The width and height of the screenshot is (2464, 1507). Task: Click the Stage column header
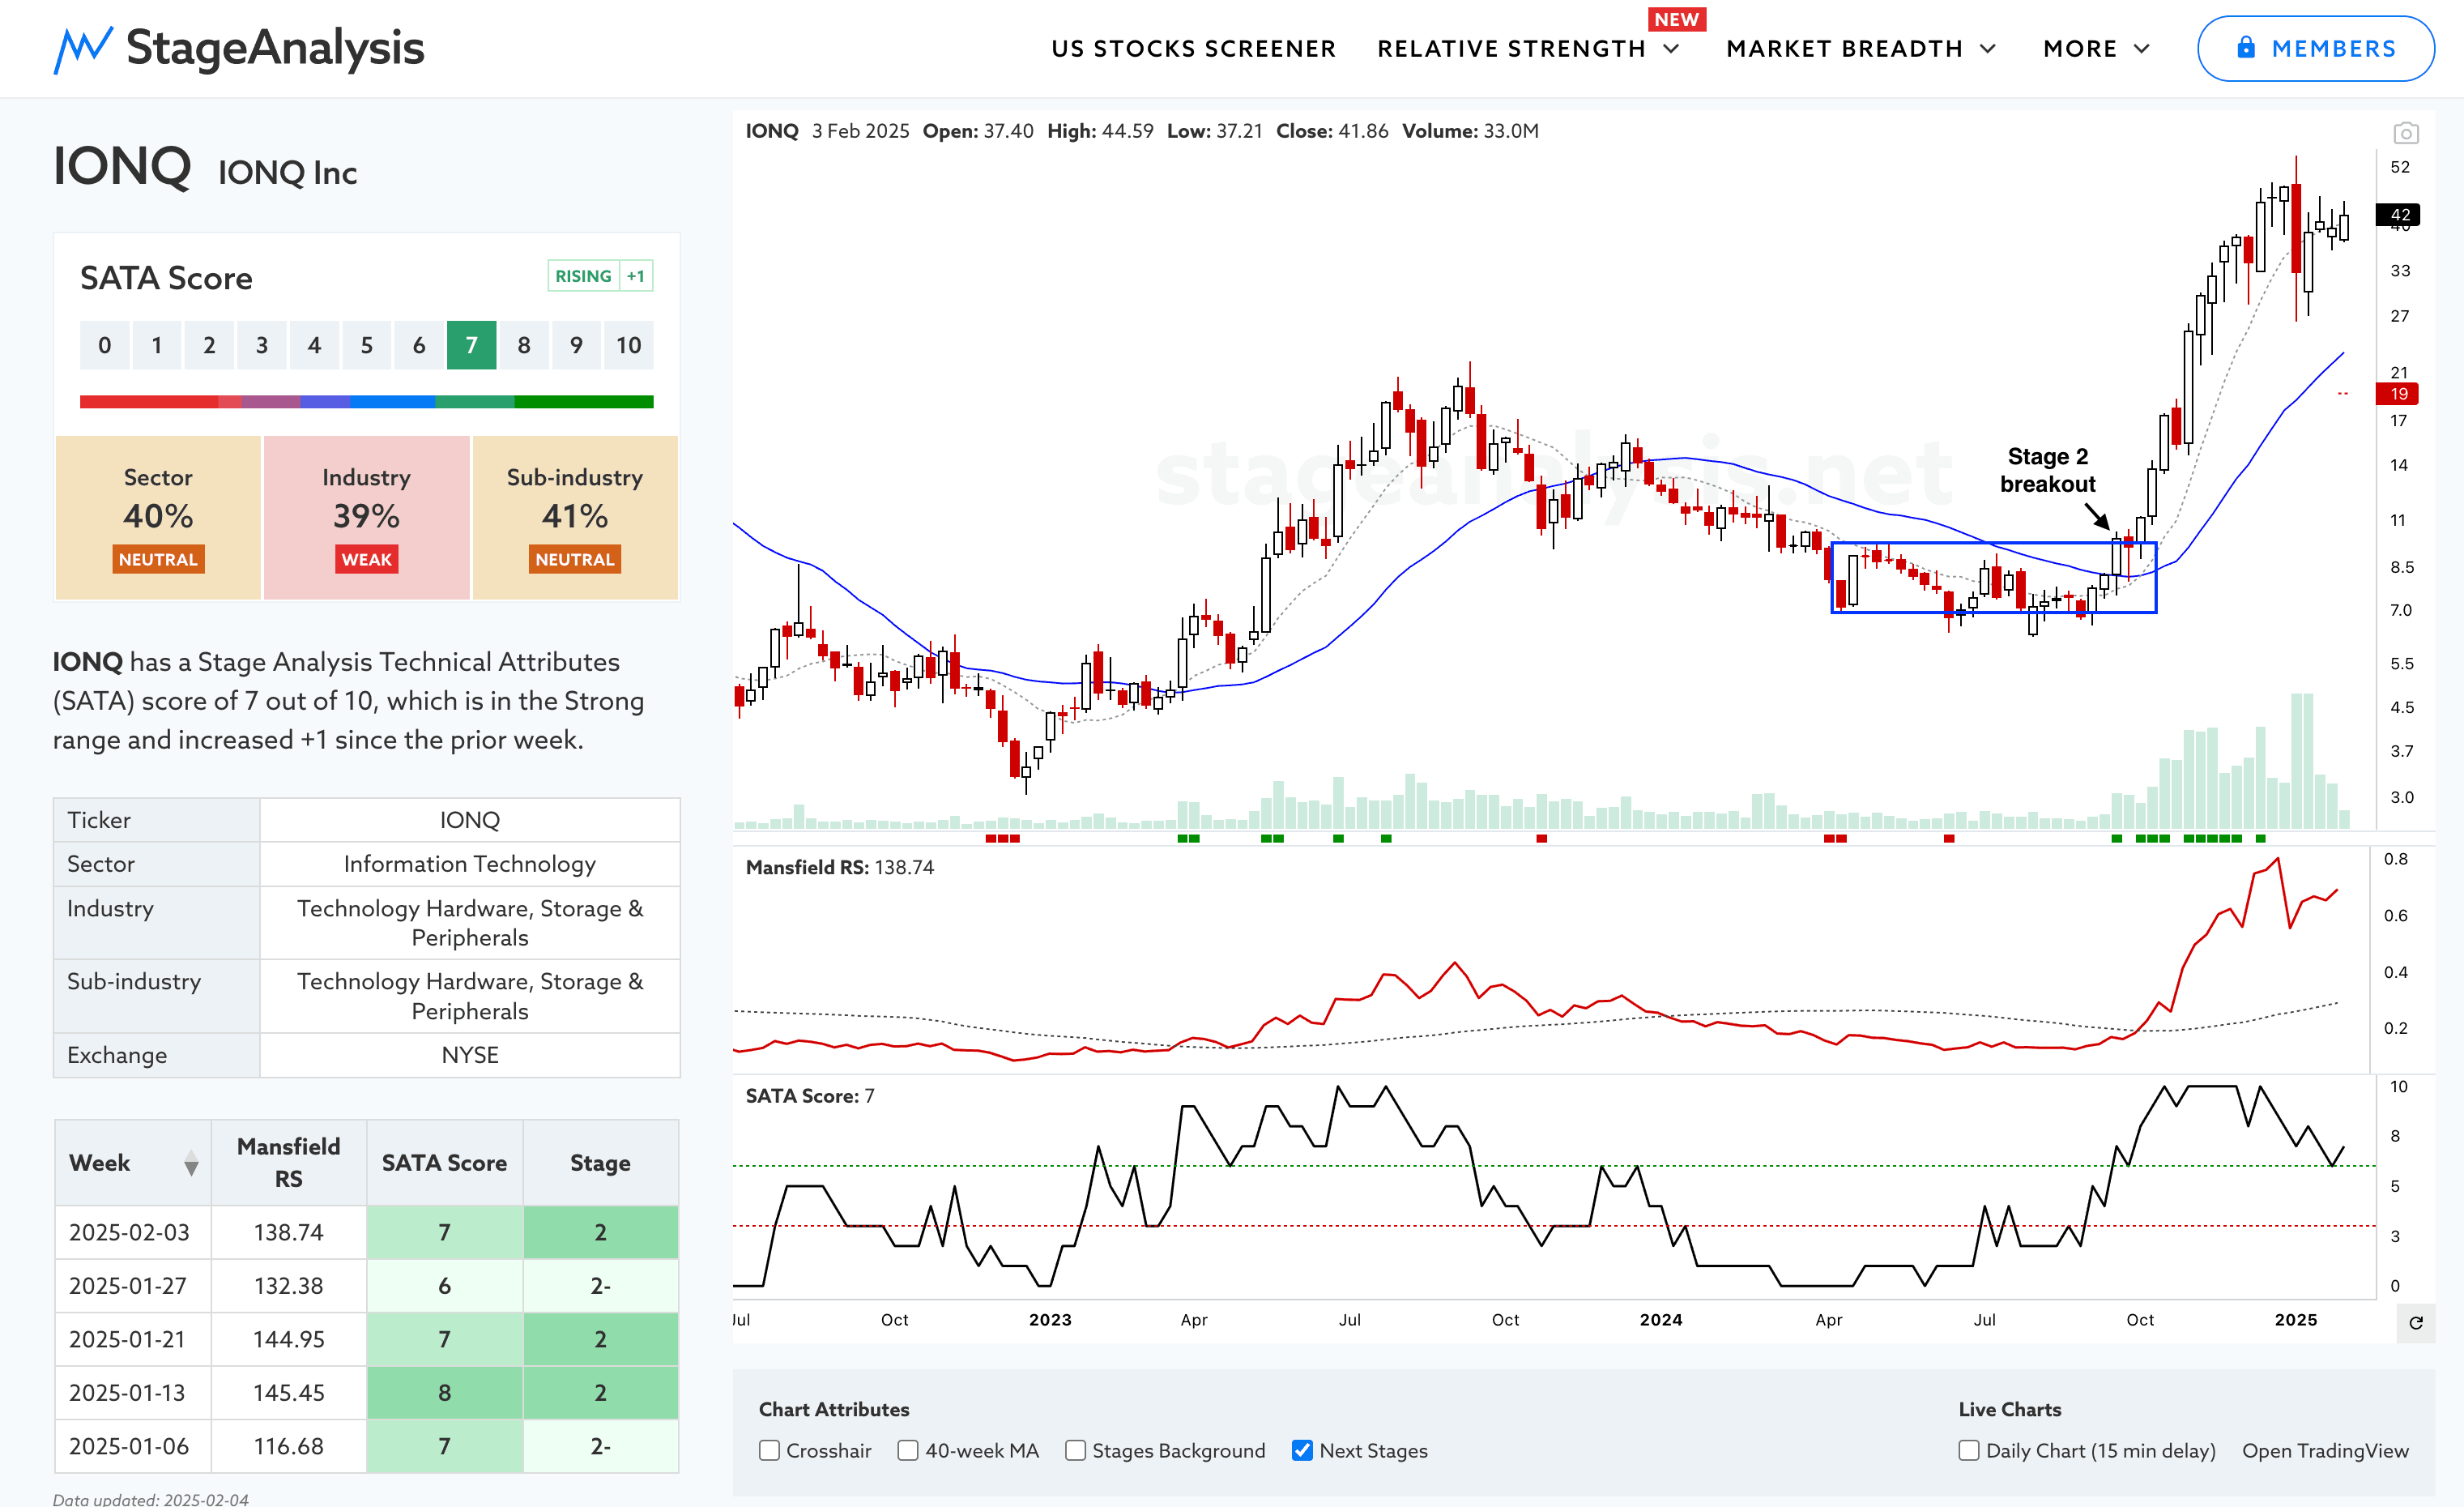click(x=600, y=1162)
